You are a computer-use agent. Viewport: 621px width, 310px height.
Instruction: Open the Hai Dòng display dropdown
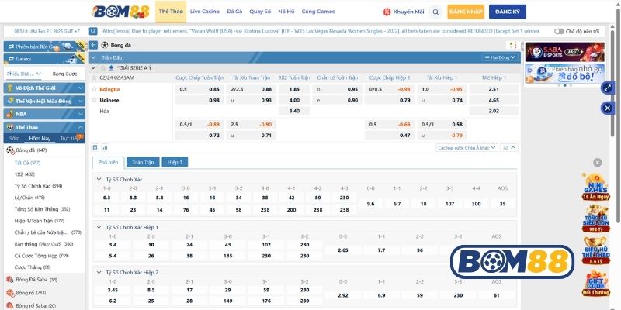point(500,57)
